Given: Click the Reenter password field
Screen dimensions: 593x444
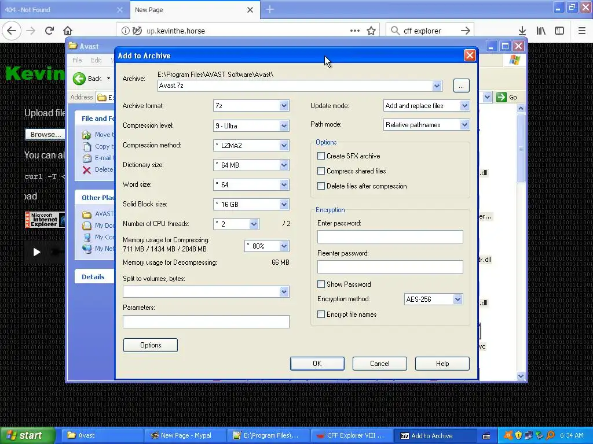Looking at the screenshot, I should (390, 267).
